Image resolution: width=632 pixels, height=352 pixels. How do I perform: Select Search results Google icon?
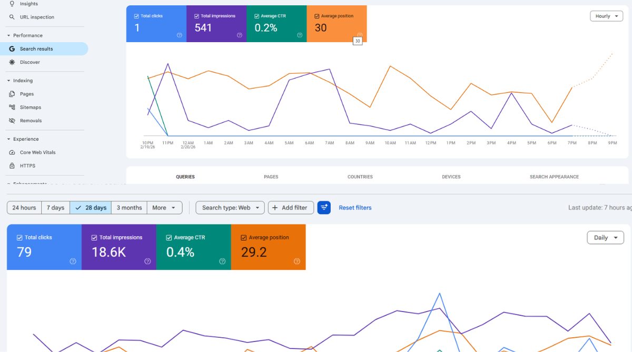click(12, 49)
